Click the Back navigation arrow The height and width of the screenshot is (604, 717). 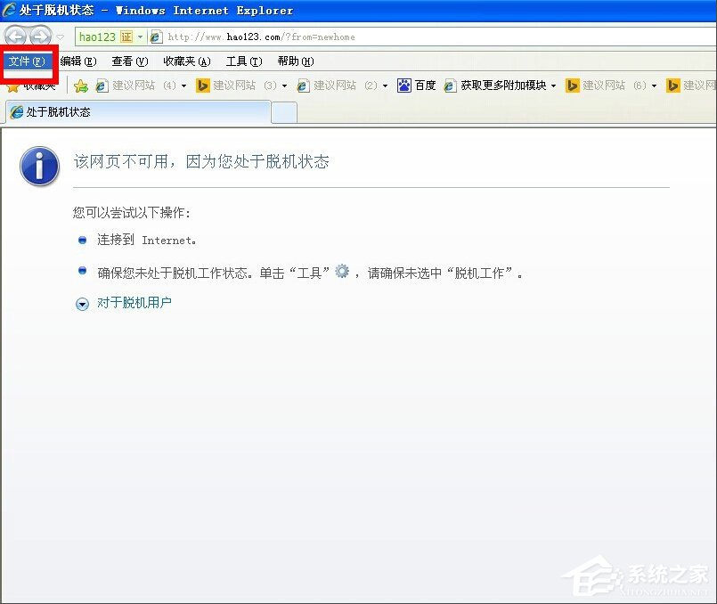[x=16, y=36]
